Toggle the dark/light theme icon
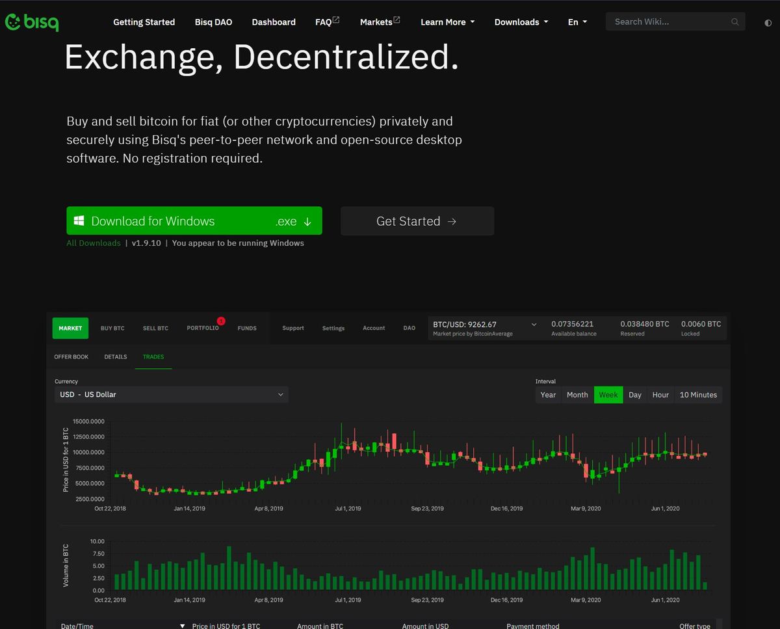The width and height of the screenshot is (780, 629). (x=768, y=23)
